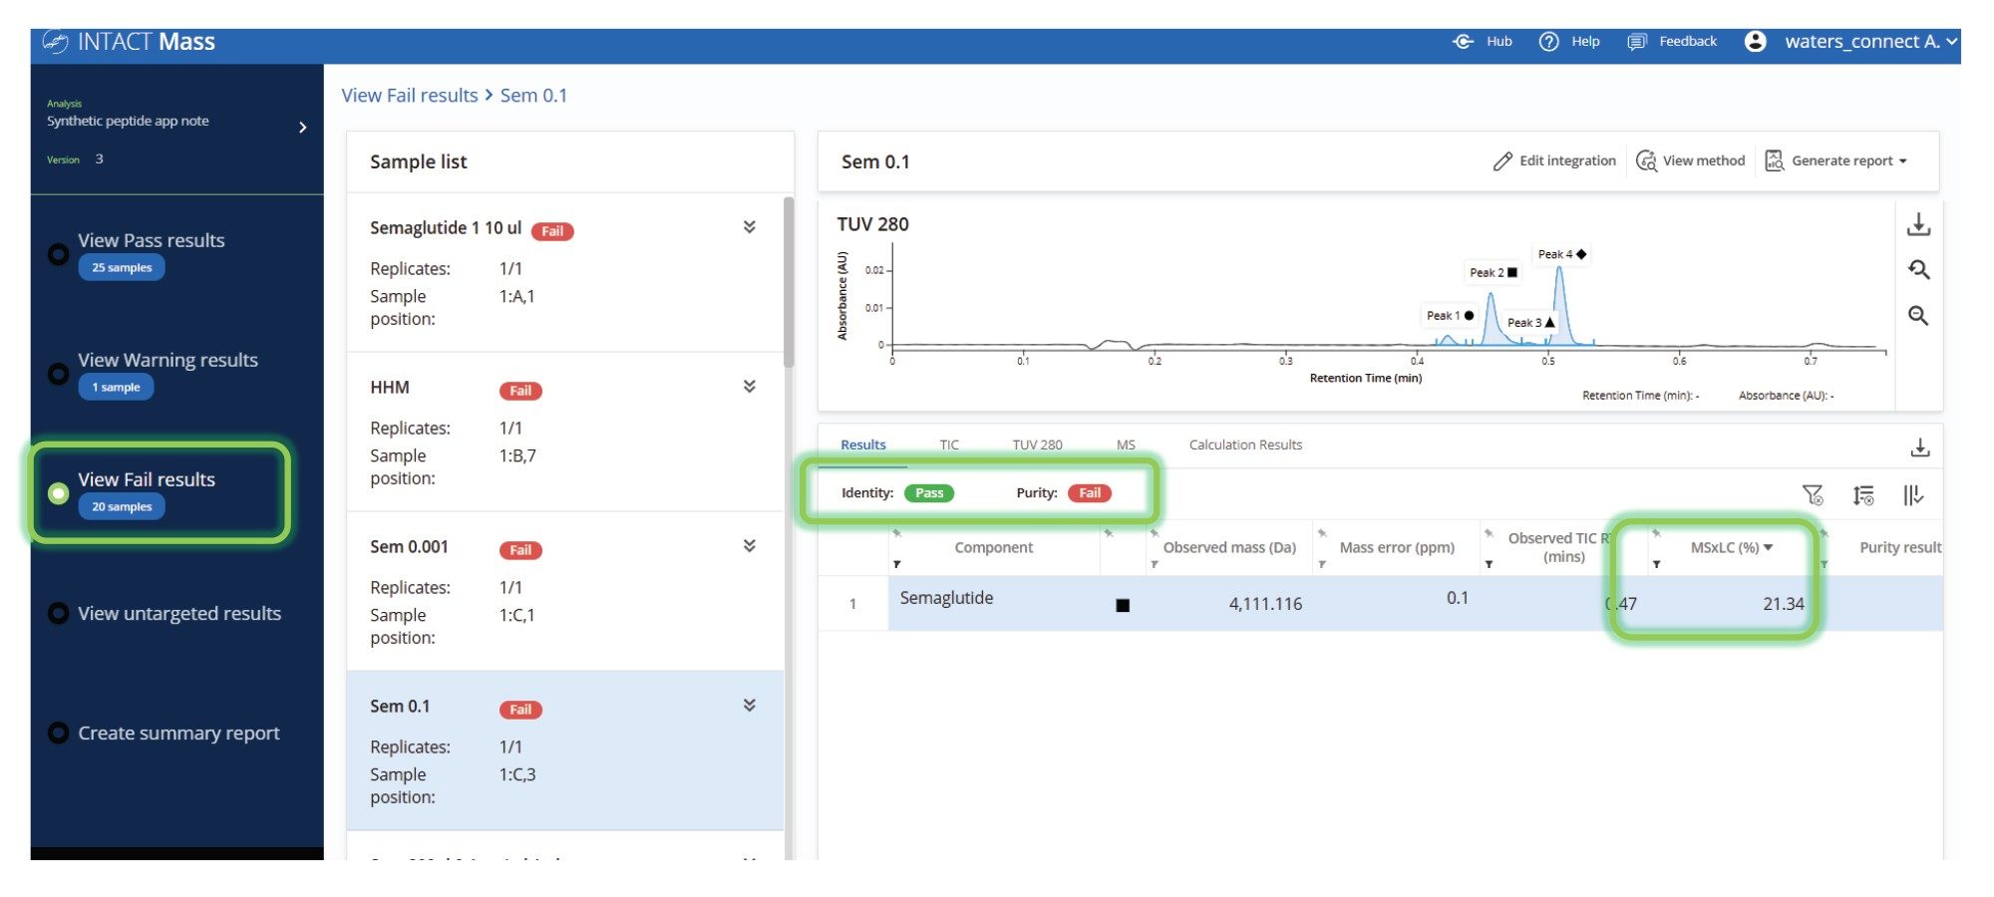Clear table filters icon
Image resolution: width=1994 pixels, height=897 pixels.
tap(1812, 495)
